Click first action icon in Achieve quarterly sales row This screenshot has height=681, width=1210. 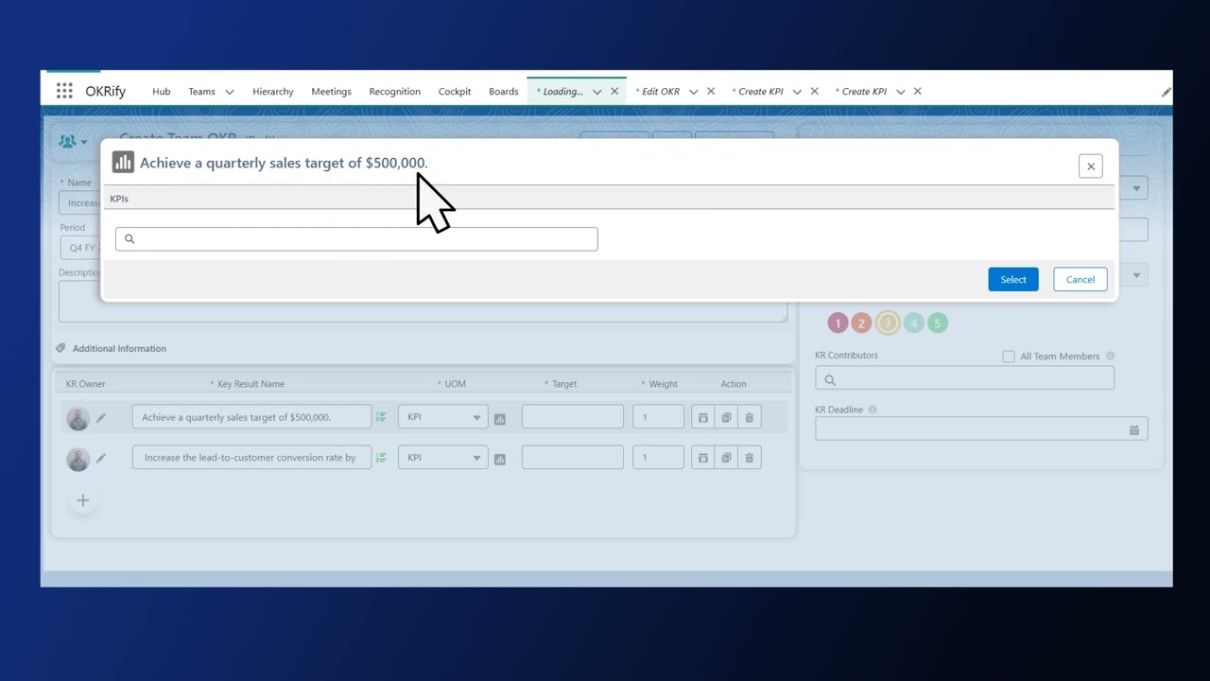click(702, 417)
